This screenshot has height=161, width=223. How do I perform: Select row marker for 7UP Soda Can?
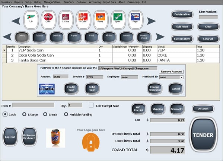tap(4, 50)
